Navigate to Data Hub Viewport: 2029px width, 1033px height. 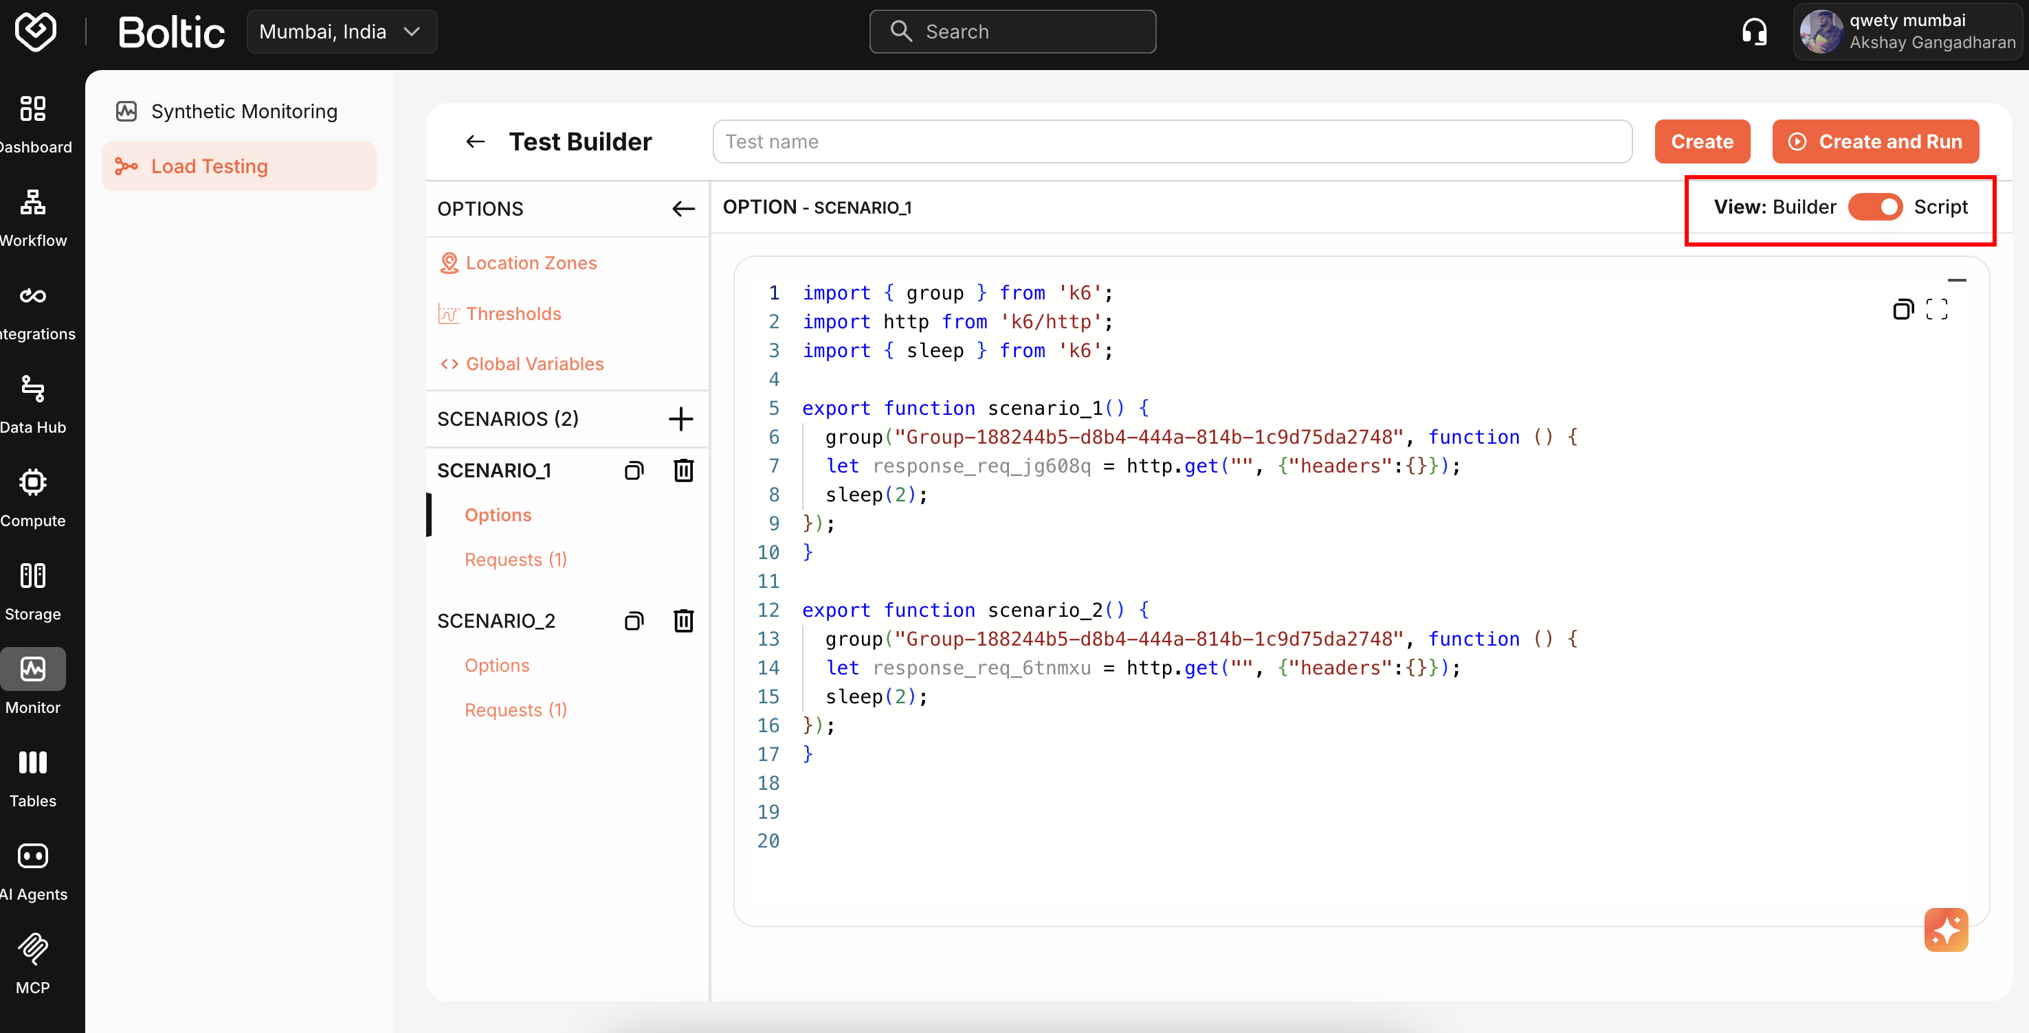32,402
